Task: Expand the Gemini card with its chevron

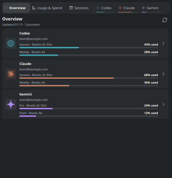Action: [x=163, y=104]
